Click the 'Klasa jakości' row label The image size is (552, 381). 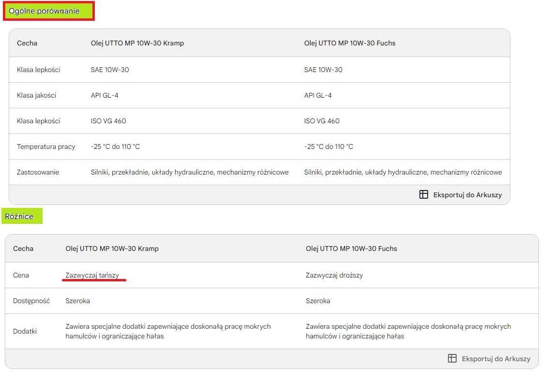(36, 95)
